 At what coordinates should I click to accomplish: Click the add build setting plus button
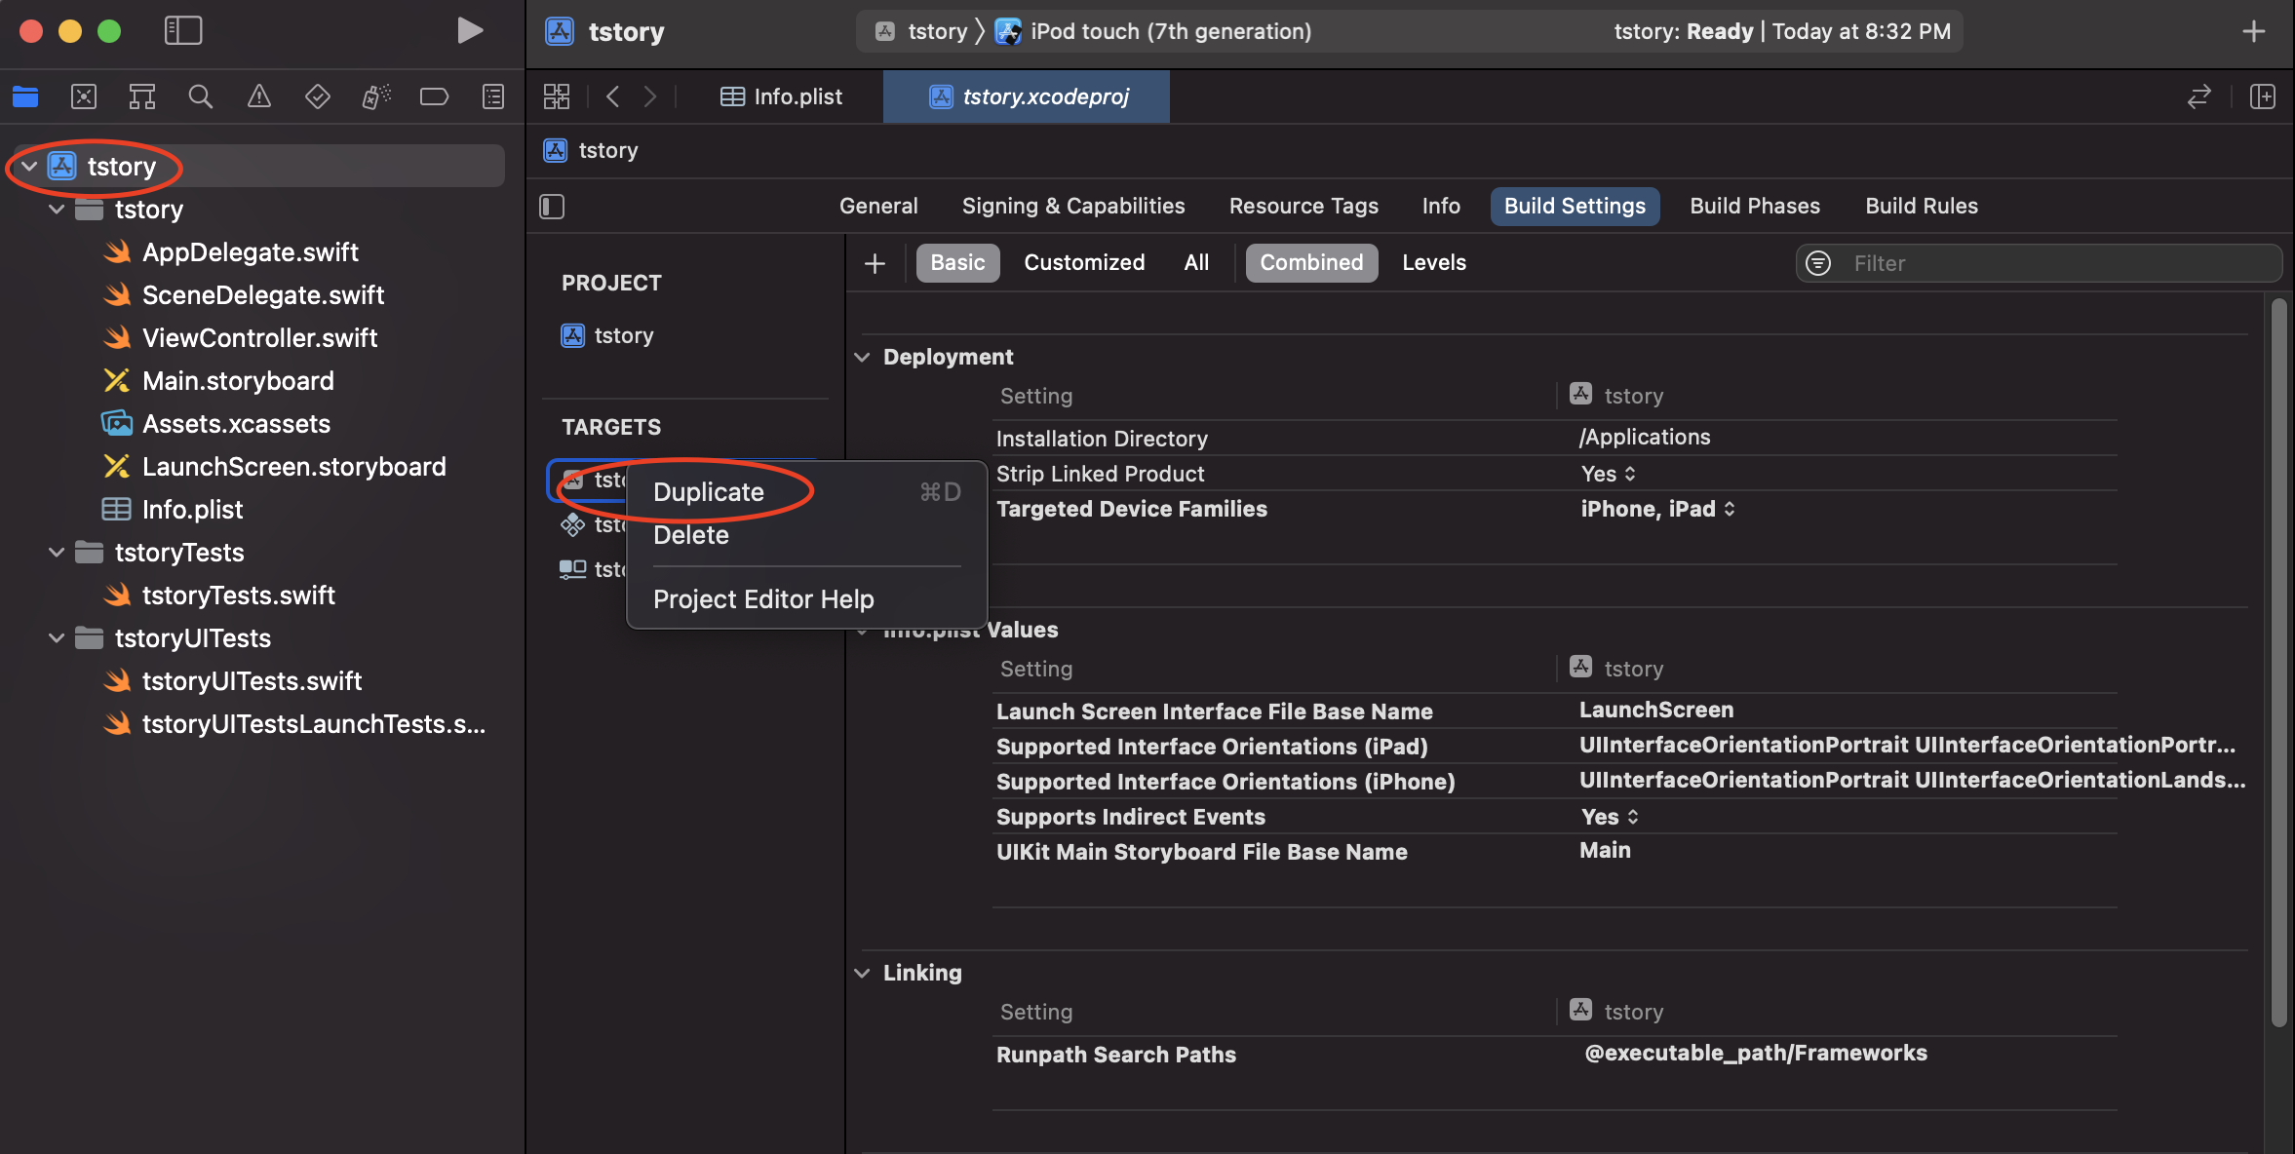coord(875,263)
